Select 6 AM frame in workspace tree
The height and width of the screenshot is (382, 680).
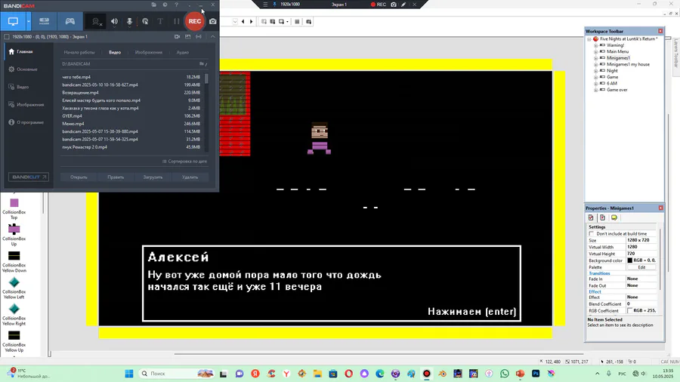pyautogui.click(x=611, y=84)
